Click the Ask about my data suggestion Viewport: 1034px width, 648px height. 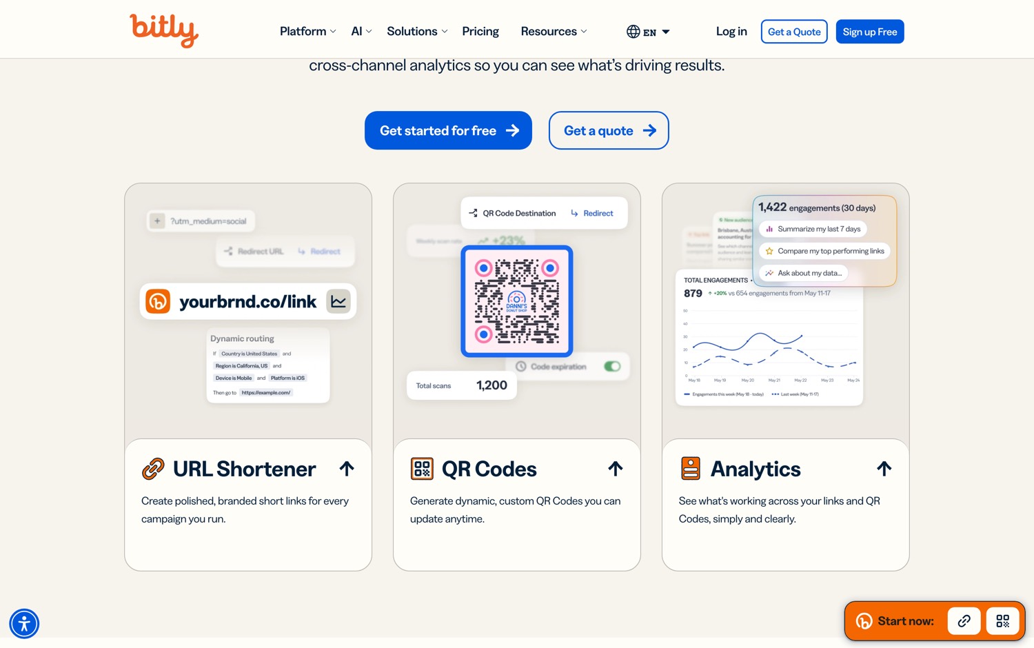[x=803, y=273]
